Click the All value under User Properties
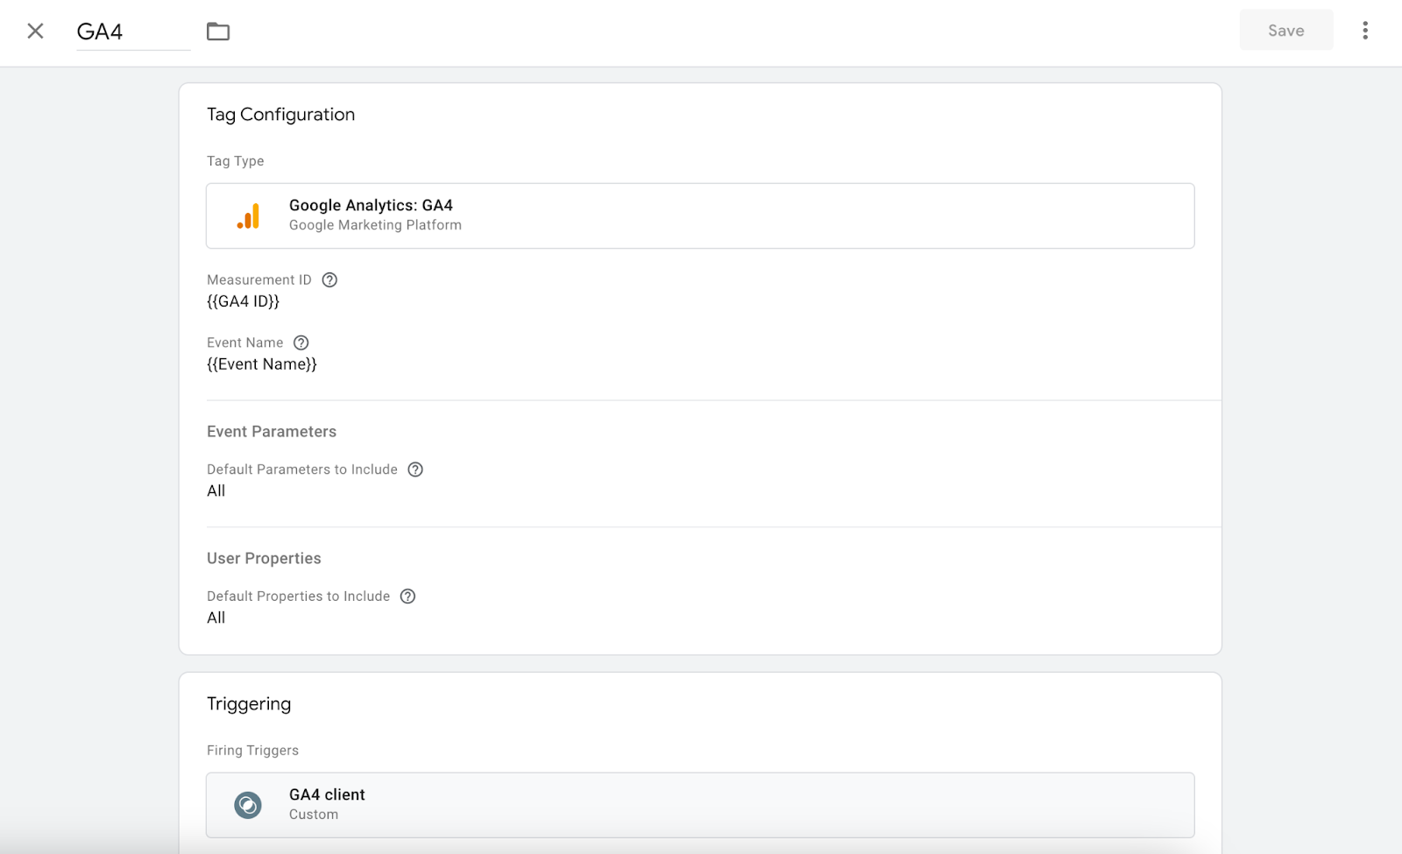Viewport: 1402px width, 854px height. coord(216,618)
